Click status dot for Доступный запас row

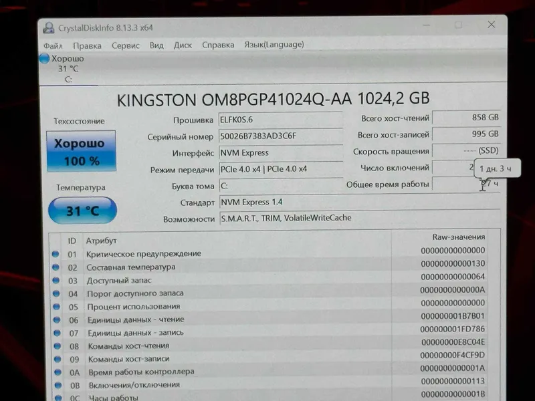56,280
